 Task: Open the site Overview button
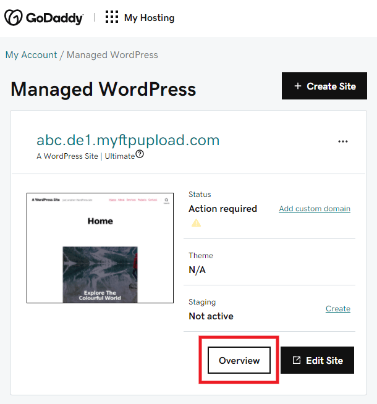pyautogui.click(x=239, y=360)
